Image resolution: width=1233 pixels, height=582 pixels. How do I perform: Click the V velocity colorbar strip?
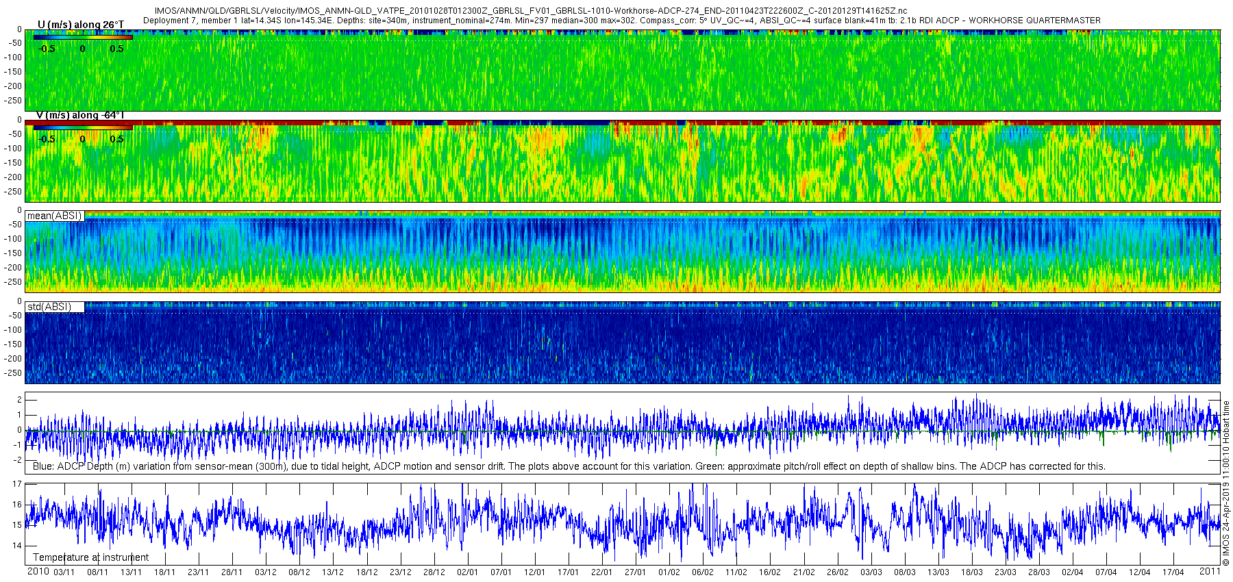[83, 127]
